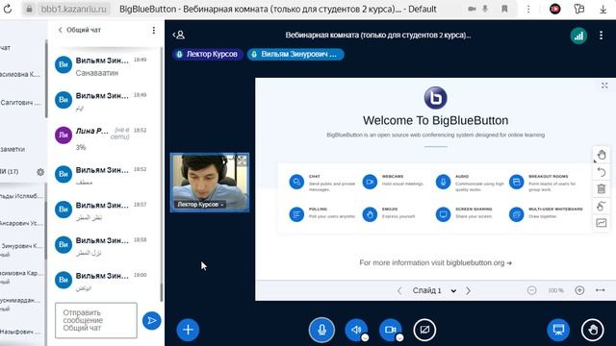The width and height of the screenshot is (616, 346).
Task: Open the Слайд 1 slide selector dropdown
Action: click(x=434, y=290)
